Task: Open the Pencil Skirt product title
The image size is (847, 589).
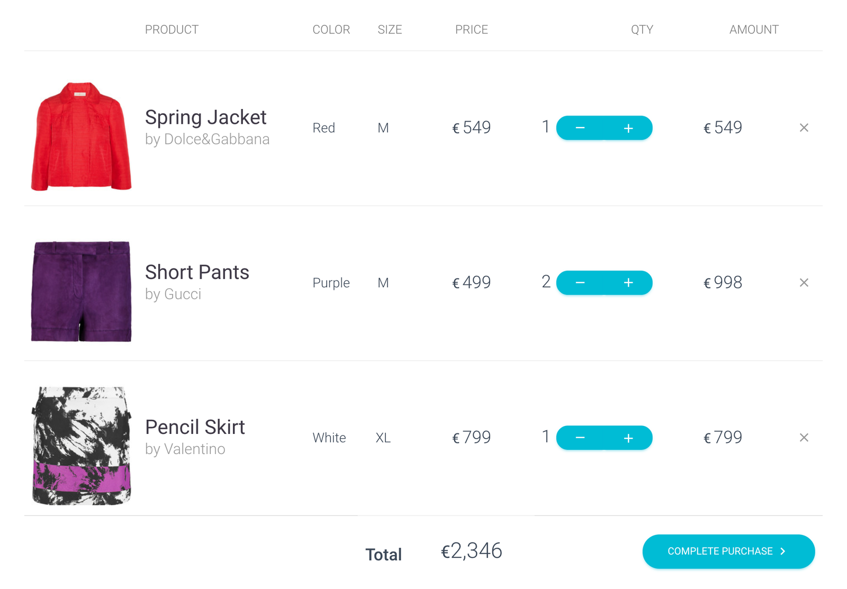Action: click(x=195, y=428)
